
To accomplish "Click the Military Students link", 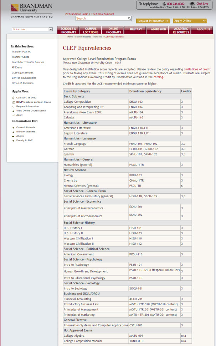I will (x=26, y=132).
